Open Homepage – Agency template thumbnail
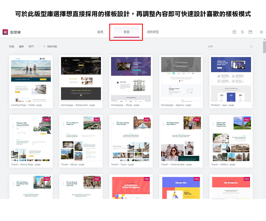The image size is (266, 221). pyautogui.click(x=181, y=79)
